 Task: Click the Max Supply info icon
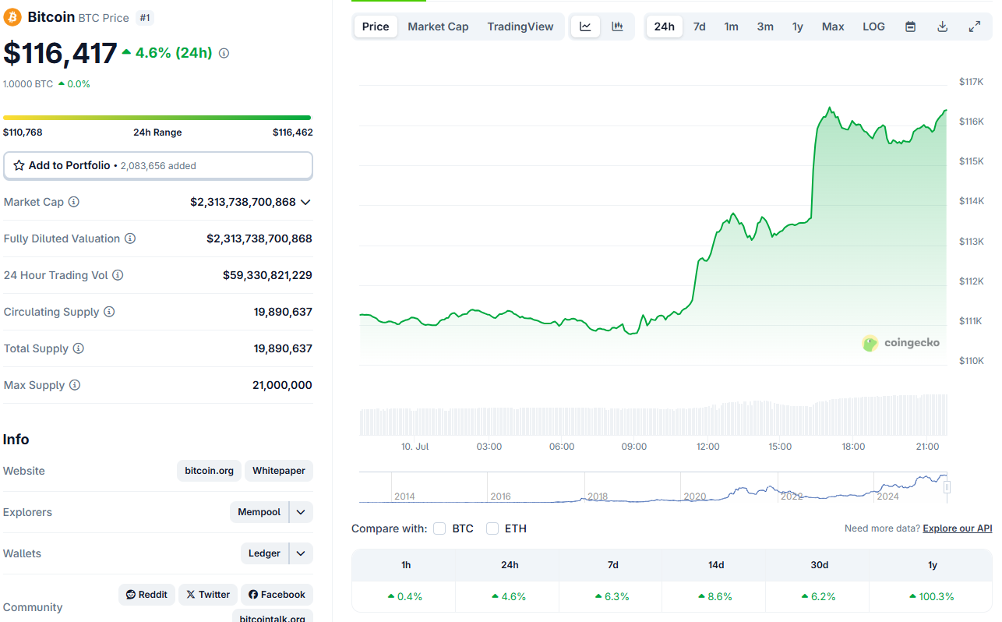75,385
